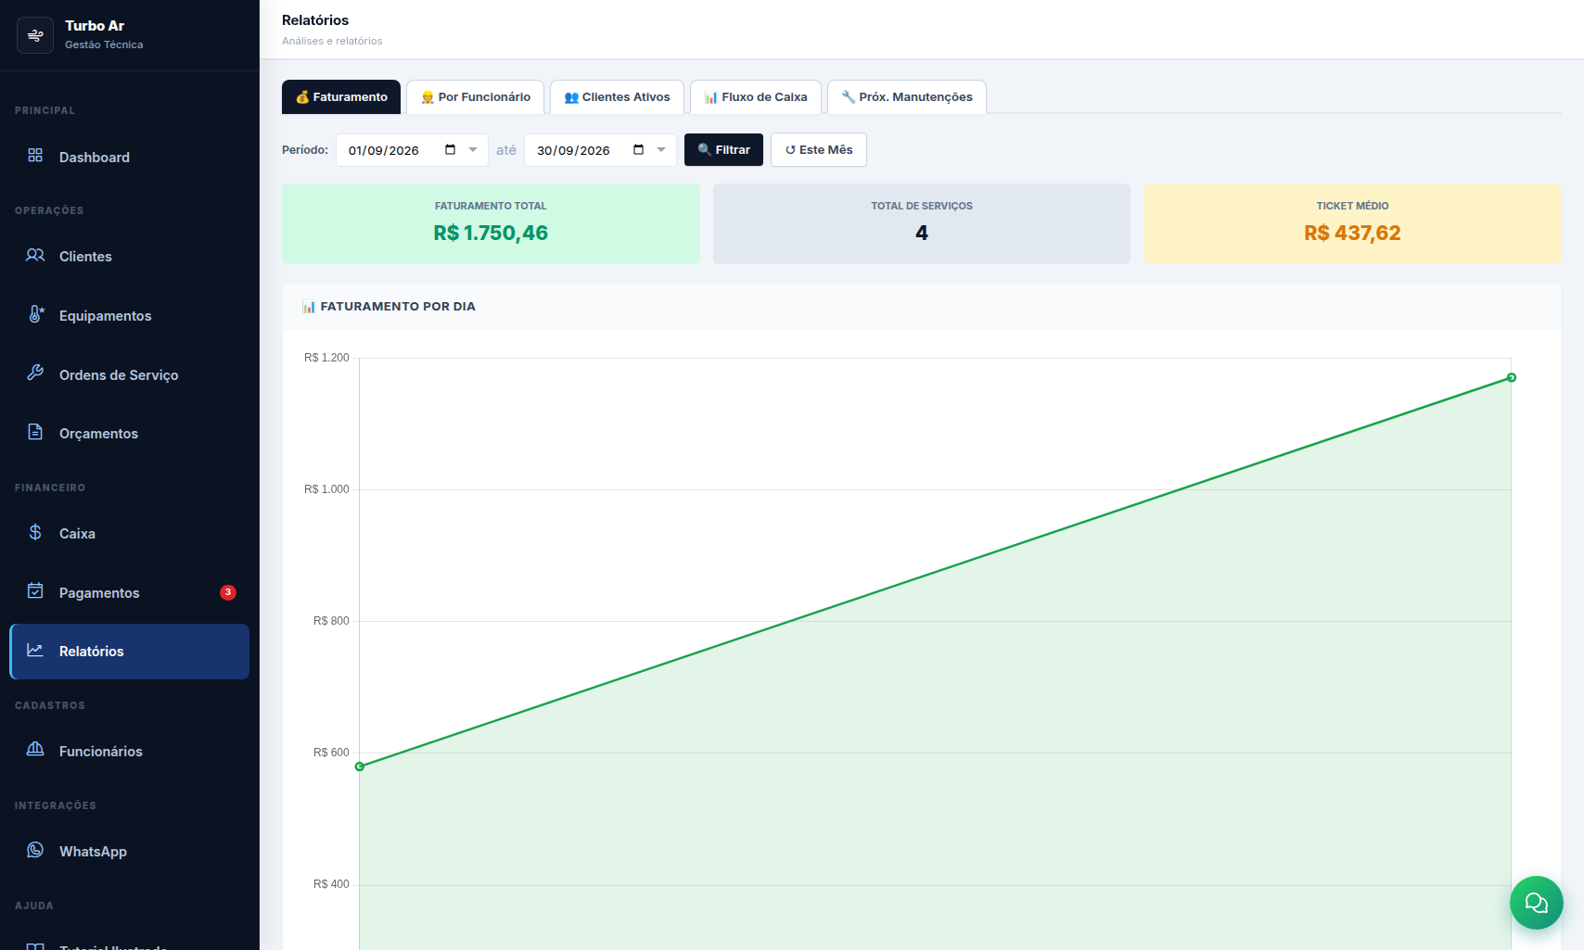Image resolution: width=1584 pixels, height=950 pixels.
Task: Select the Faturamento tab
Action: (x=341, y=97)
